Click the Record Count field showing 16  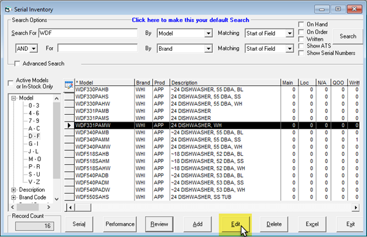(x=35, y=226)
